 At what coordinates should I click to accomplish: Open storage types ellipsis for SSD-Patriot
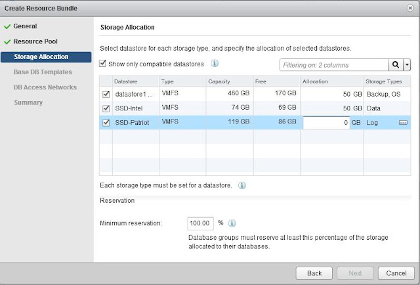pyautogui.click(x=404, y=123)
